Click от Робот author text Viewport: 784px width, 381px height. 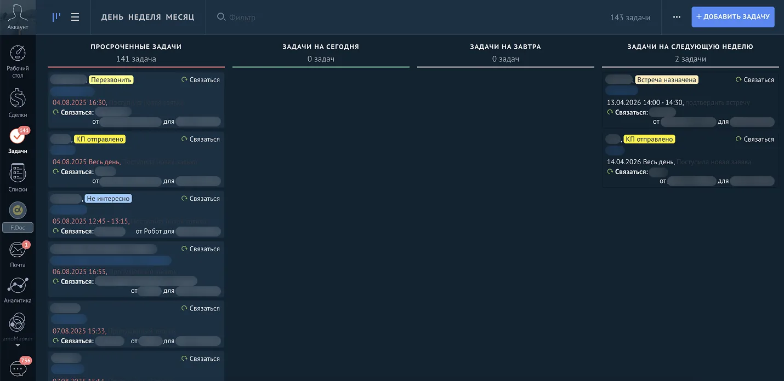tap(149, 231)
